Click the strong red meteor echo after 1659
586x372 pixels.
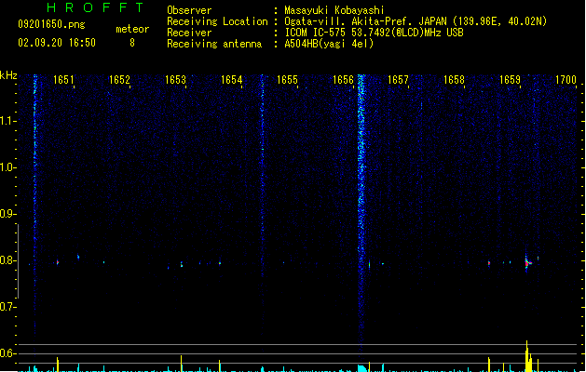[527, 262]
